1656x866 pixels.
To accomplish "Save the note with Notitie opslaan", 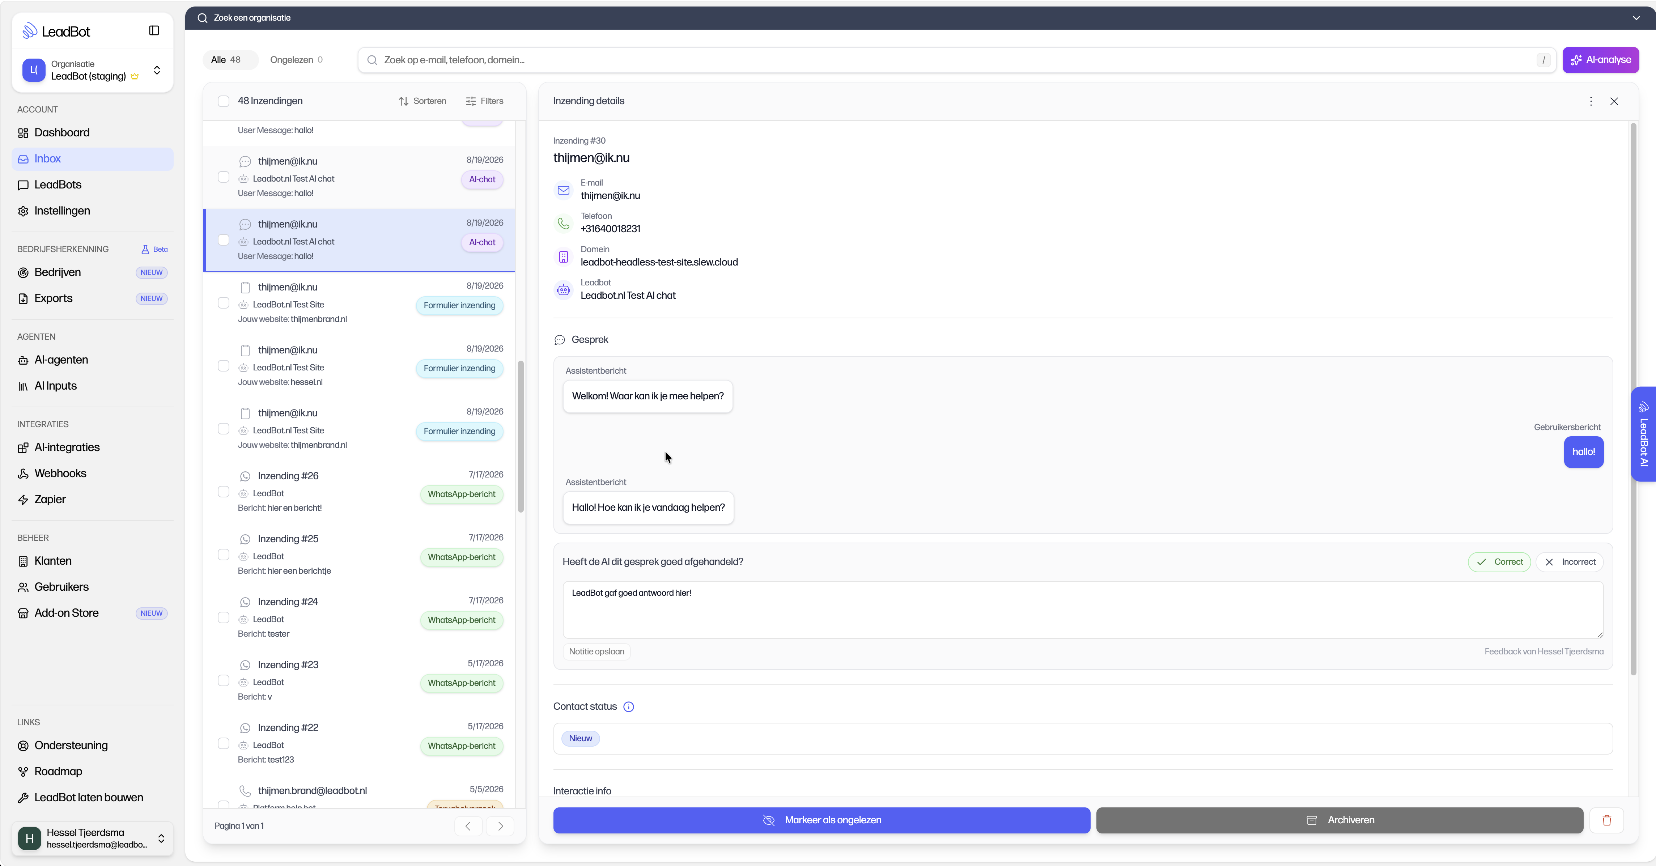I will pos(596,652).
